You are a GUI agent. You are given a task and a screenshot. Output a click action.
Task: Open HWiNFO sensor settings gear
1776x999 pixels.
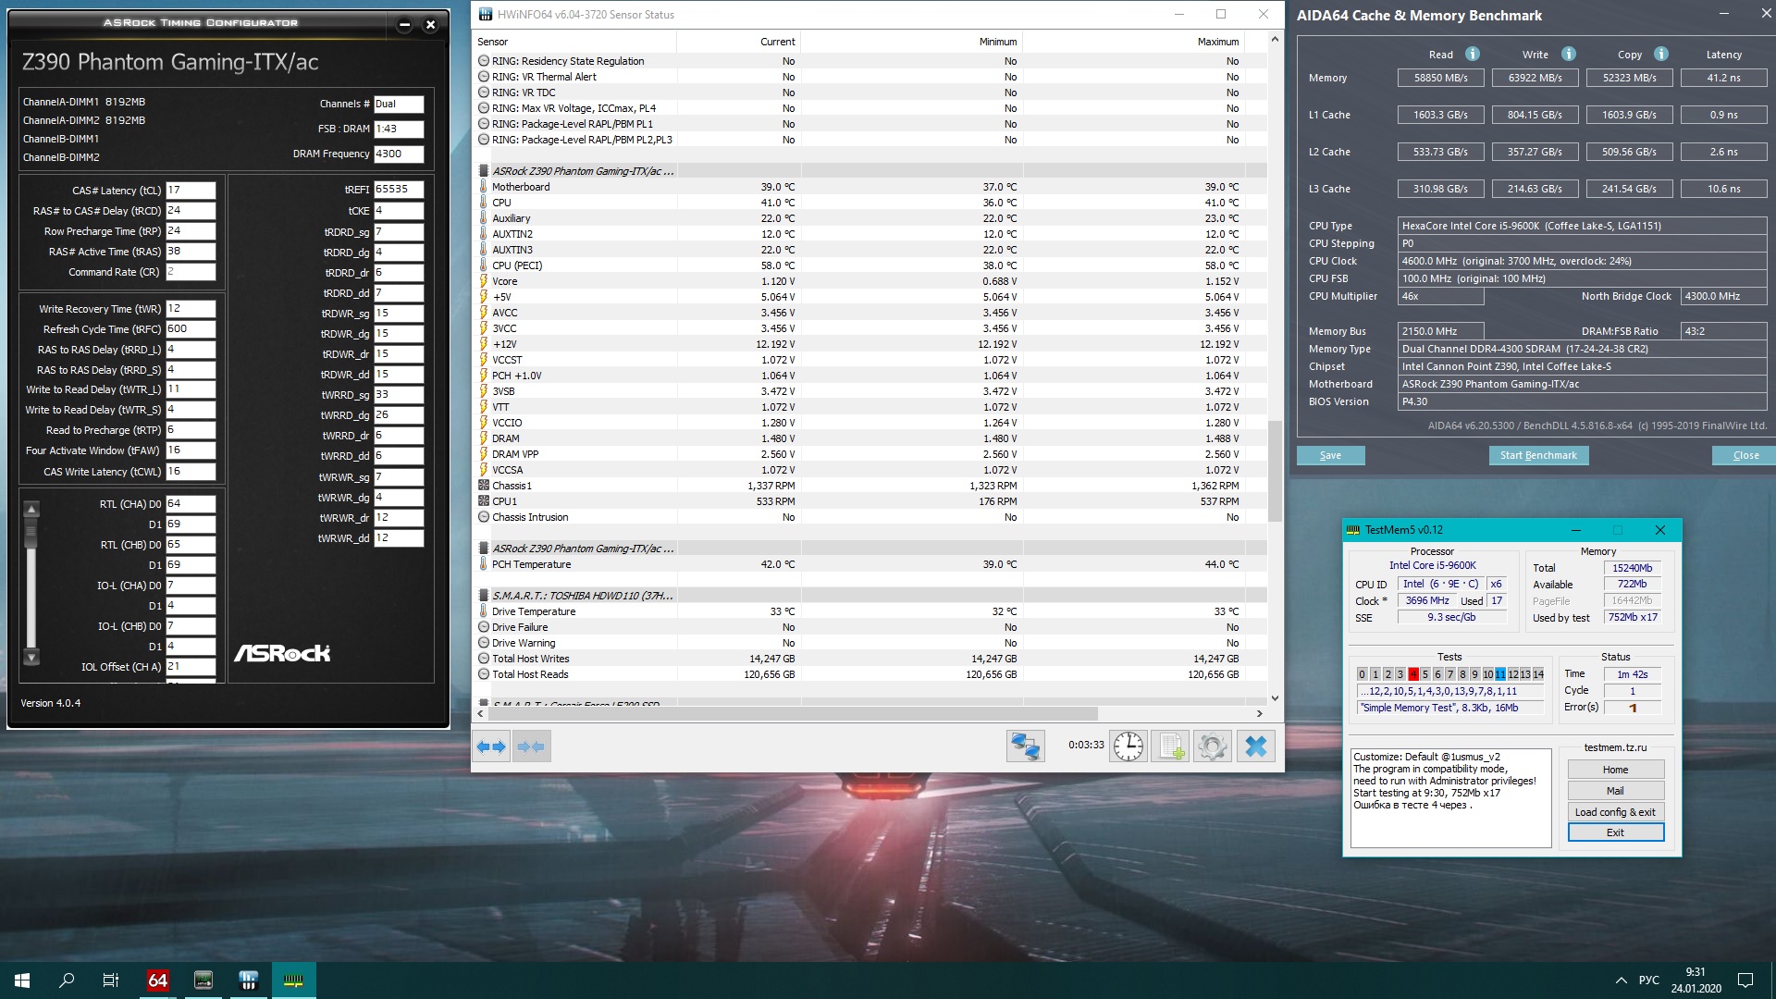coord(1212,746)
